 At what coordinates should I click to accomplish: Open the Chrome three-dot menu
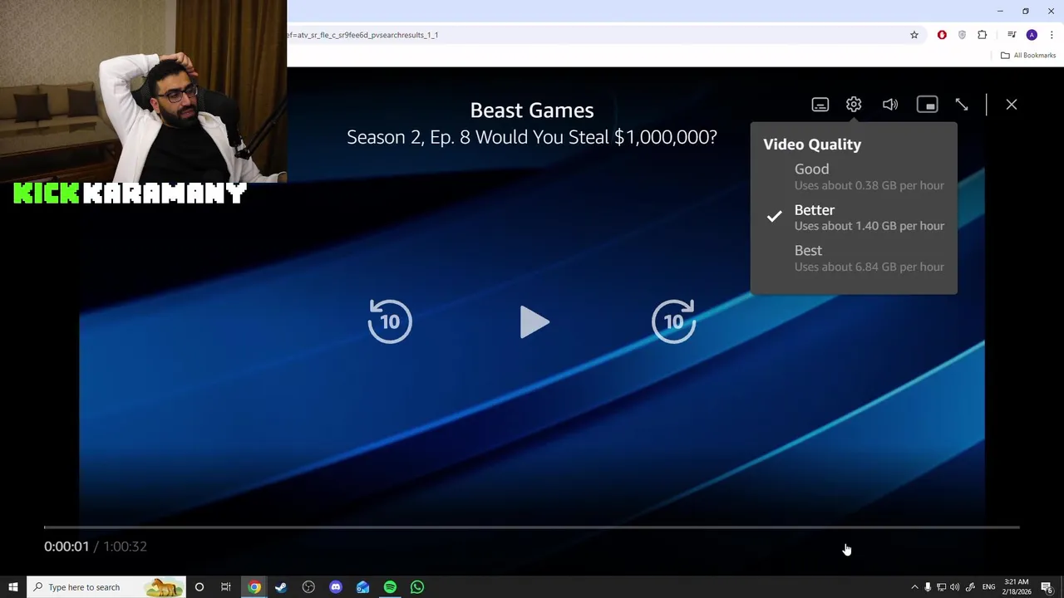point(1052,35)
